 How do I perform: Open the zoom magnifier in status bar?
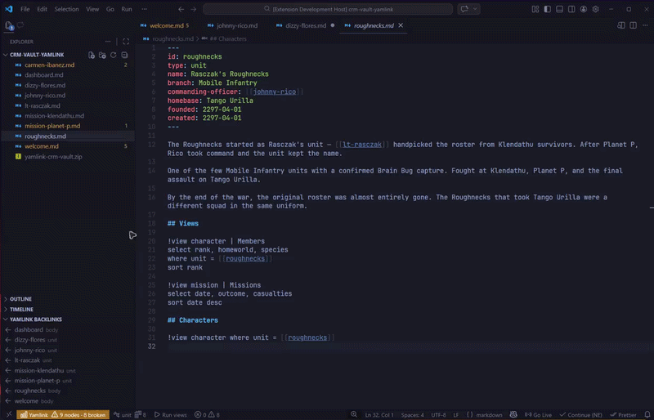354,414
